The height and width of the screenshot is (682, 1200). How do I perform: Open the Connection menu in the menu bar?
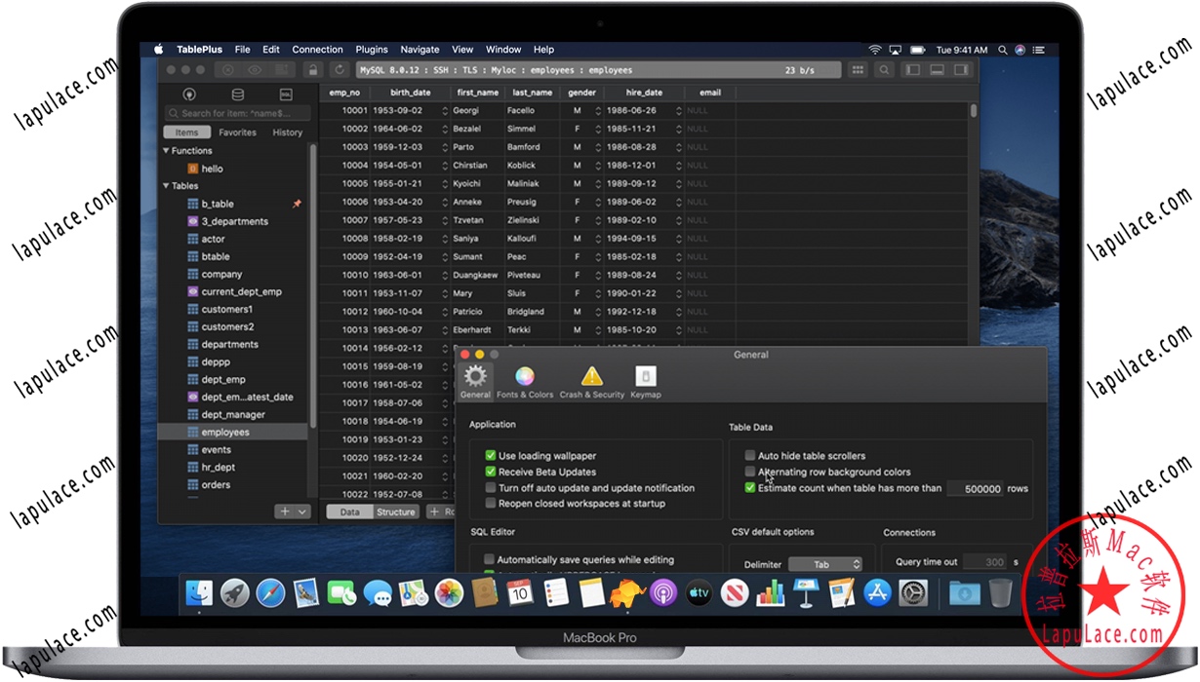point(317,49)
